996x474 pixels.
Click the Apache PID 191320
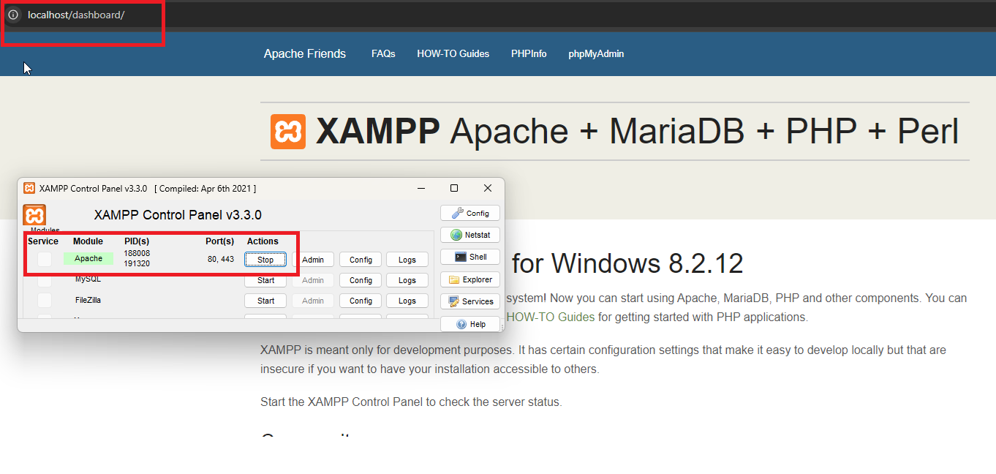[x=137, y=263]
